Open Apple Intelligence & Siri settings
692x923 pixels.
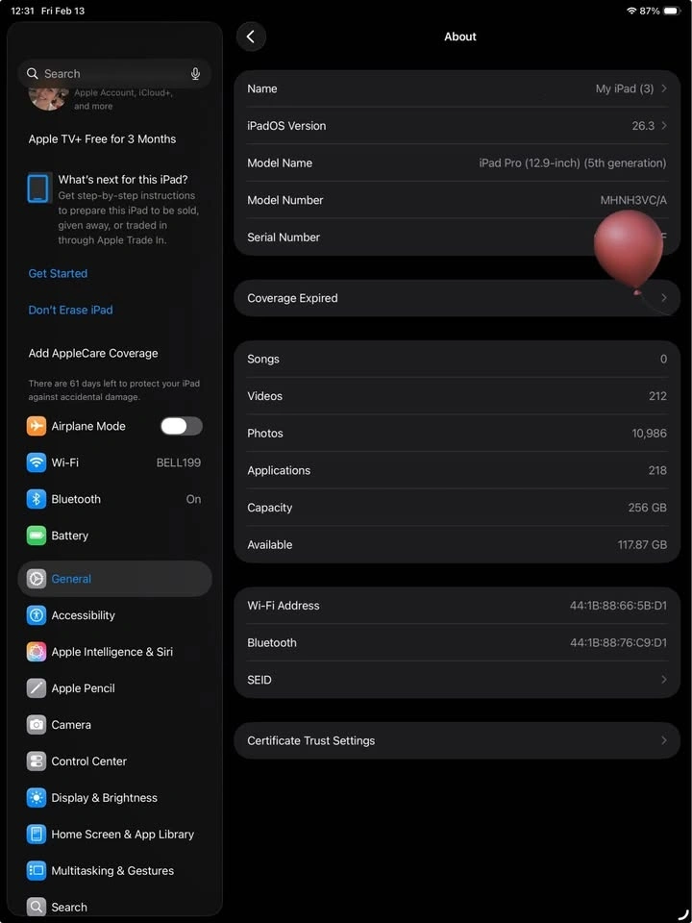coord(111,652)
